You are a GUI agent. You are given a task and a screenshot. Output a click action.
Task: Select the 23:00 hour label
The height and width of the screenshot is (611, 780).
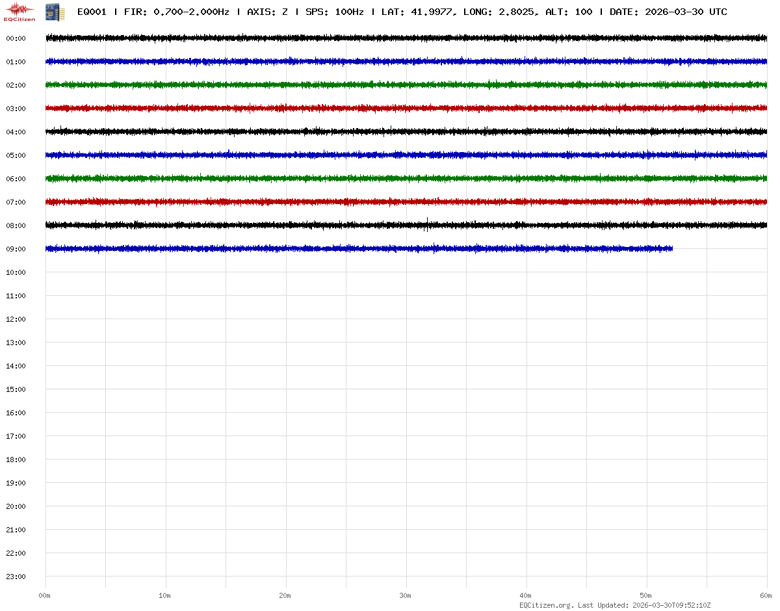tap(16, 577)
